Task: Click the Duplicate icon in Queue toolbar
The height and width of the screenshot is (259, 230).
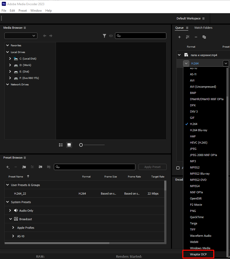Action: [x=204, y=37]
